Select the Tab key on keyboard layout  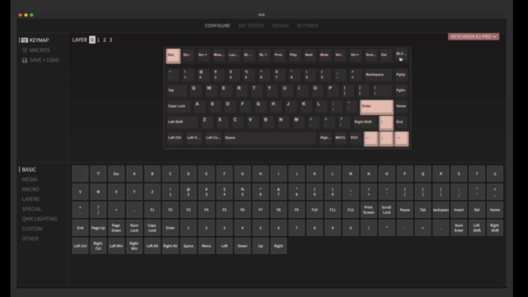pos(176,91)
